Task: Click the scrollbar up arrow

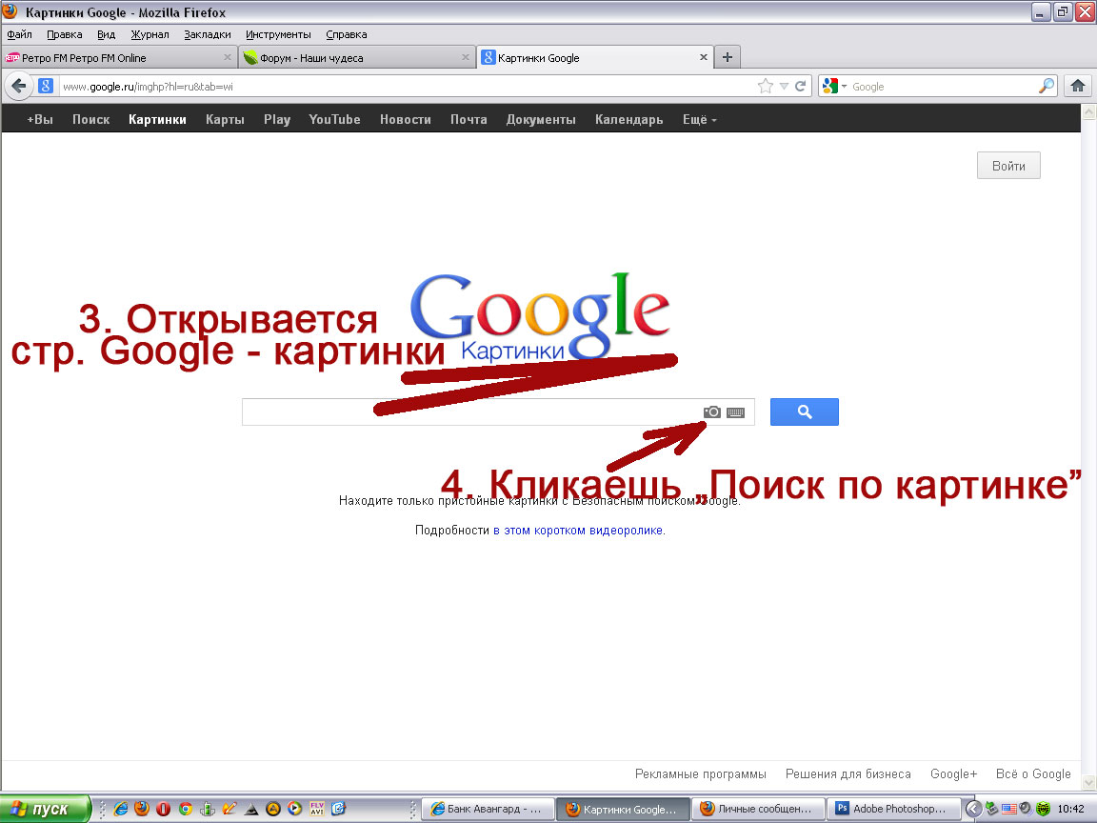Action: (x=1088, y=111)
